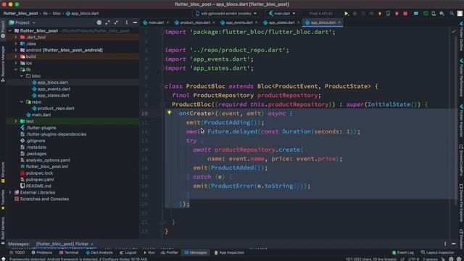This screenshot has width=464, height=261.
Task: Click the green inspection checkmark in editor
Action: click(454, 31)
